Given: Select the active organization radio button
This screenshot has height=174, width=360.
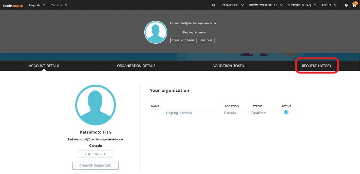Looking at the screenshot, I should 286,113.
